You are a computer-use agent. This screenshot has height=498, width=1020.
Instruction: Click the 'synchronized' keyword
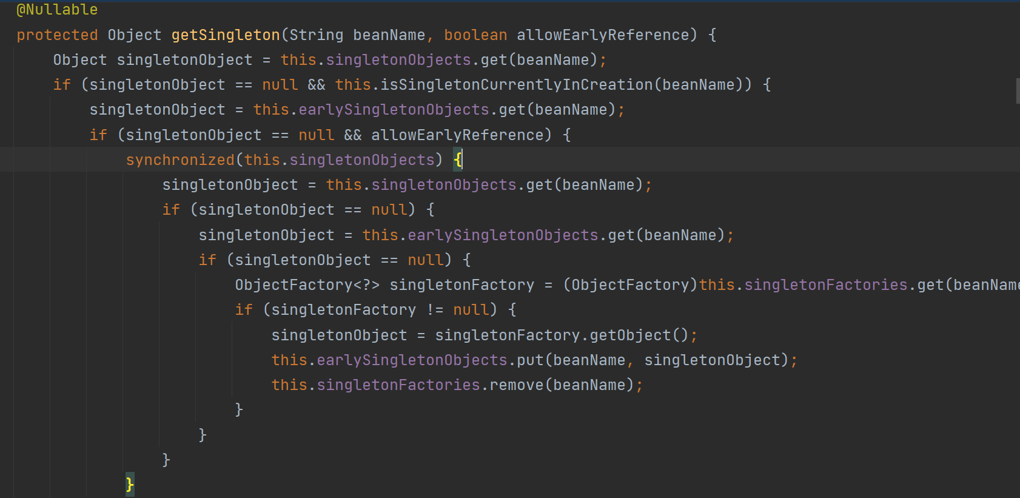coord(180,160)
